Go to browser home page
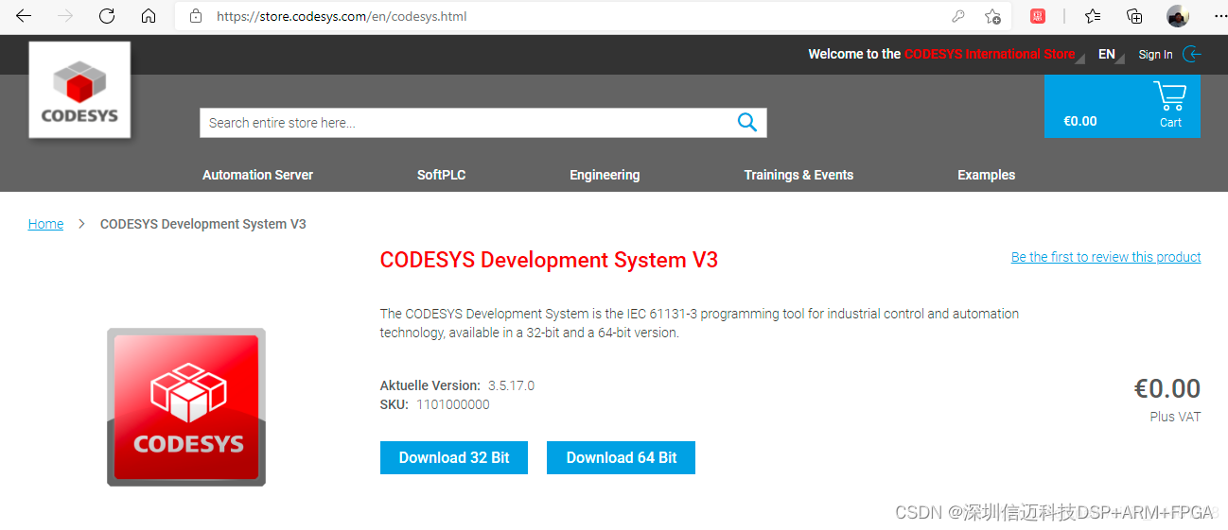Screen dimensions: 1228x530 pos(149,16)
